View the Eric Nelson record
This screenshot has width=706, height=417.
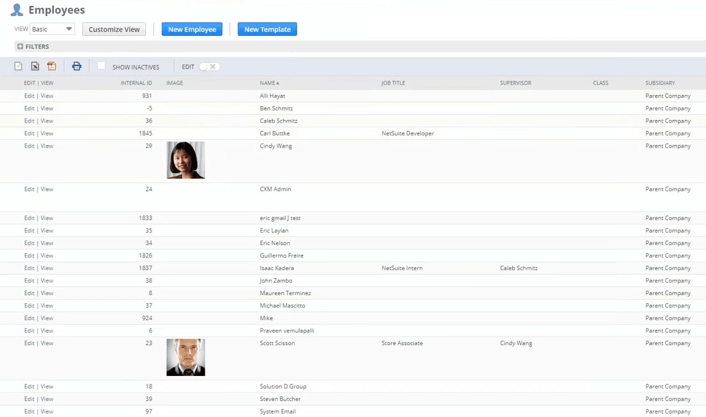[47, 243]
